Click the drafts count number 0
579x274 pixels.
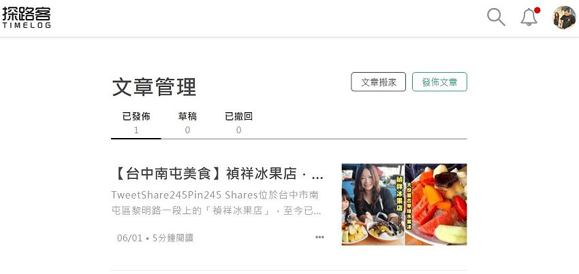tap(187, 130)
